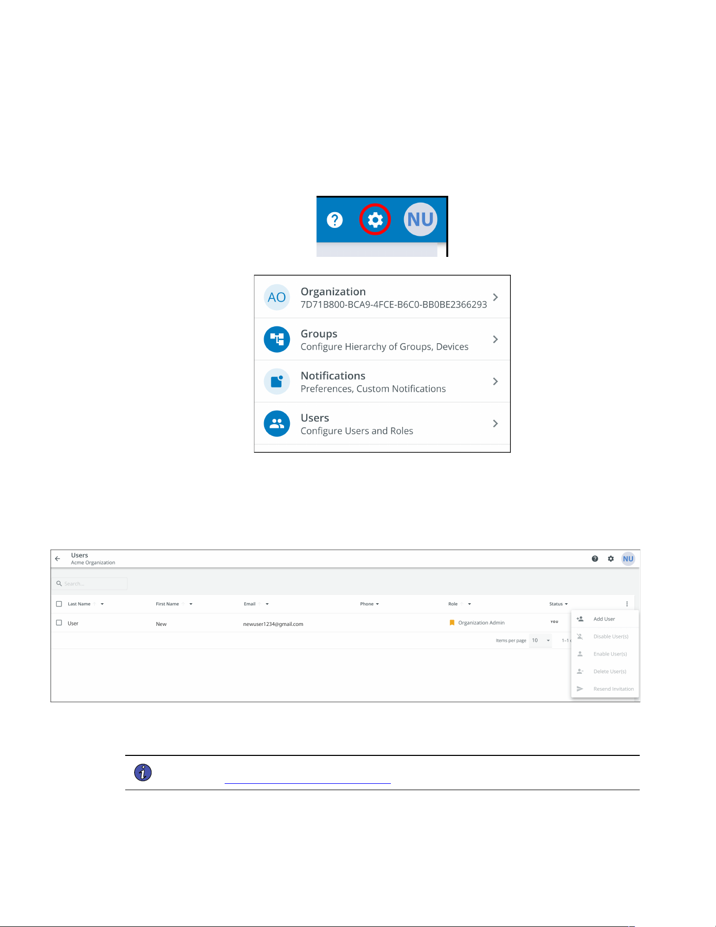Open Users: Configure Users and Roles
Image resolution: width=716 pixels, height=927 pixels.
(382, 423)
